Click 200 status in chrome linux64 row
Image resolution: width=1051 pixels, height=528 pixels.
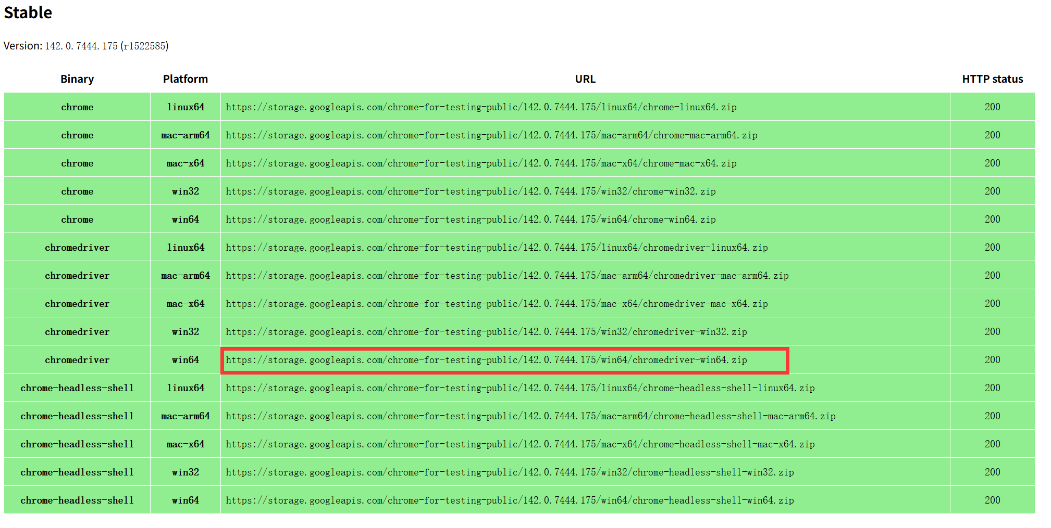pyautogui.click(x=992, y=107)
